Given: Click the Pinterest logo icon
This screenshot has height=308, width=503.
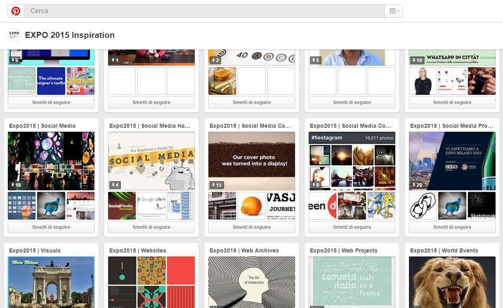Looking at the screenshot, I should [x=16, y=11].
